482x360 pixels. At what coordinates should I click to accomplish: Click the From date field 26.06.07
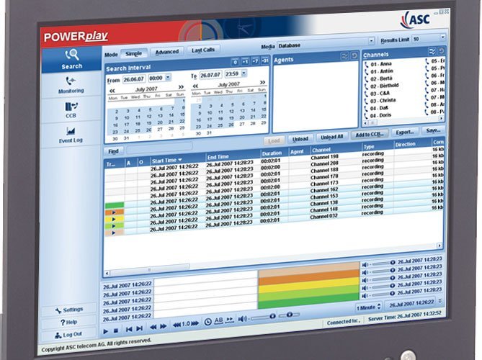point(134,79)
